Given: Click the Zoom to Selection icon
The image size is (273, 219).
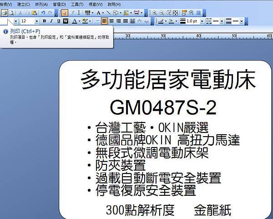Looking at the screenshot, I should (168, 13).
